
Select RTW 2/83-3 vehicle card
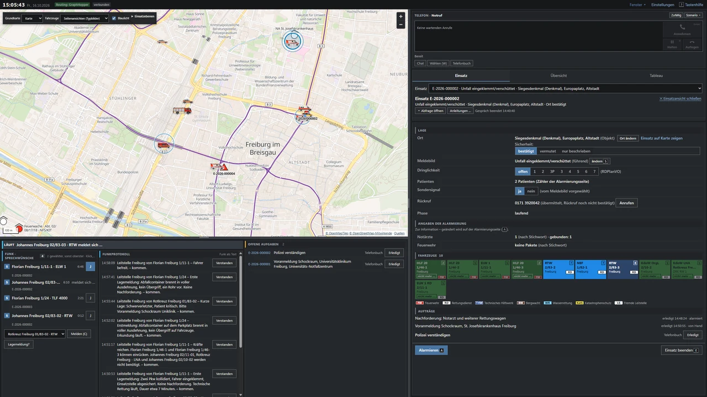click(x=623, y=269)
